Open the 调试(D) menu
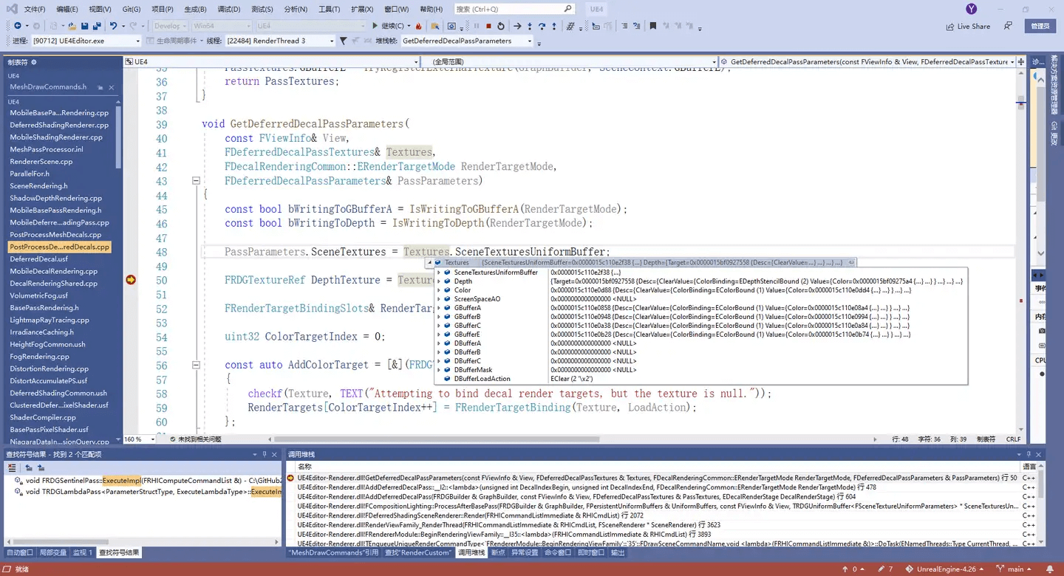Image resolution: width=1064 pixels, height=576 pixels. 229,9
